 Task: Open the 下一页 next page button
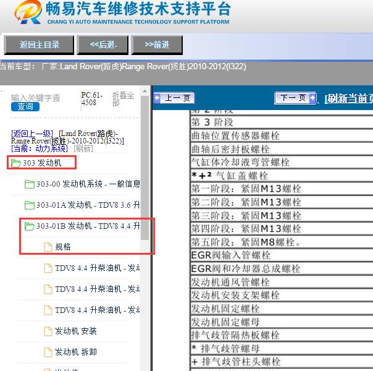pyautogui.click(x=295, y=98)
